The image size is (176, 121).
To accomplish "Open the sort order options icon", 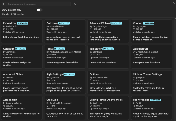I will pyautogui.click(x=75, y=4).
